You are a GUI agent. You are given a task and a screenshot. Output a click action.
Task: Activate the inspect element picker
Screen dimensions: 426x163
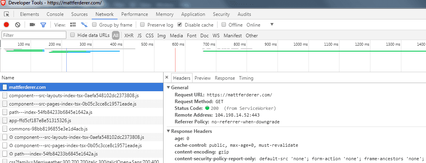7,14
